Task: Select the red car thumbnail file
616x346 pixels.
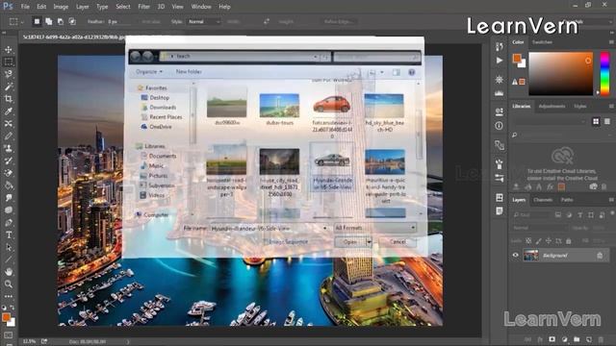Action: (x=332, y=105)
